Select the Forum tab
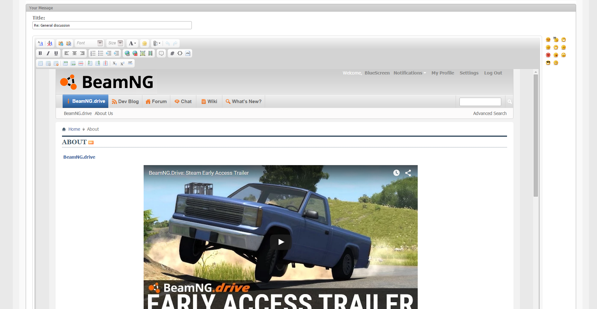Image resolution: width=597 pixels, height=309 pixels. tap(156, 102)
